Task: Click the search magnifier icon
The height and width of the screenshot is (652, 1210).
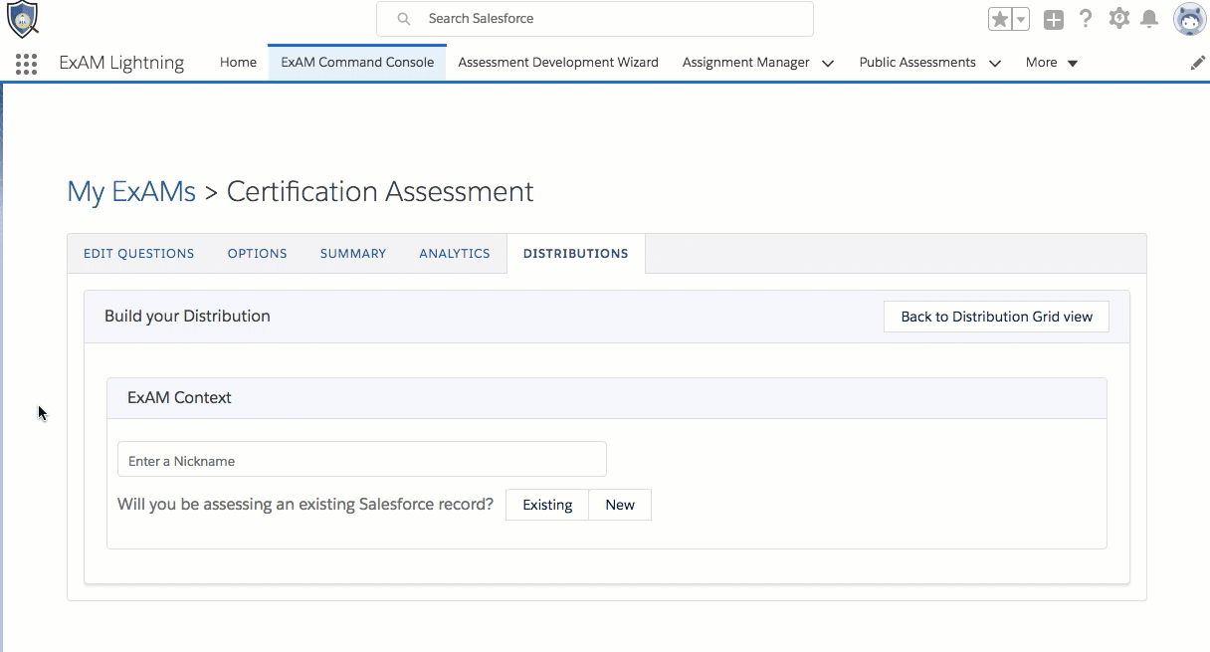Action: tap(403, 19)
